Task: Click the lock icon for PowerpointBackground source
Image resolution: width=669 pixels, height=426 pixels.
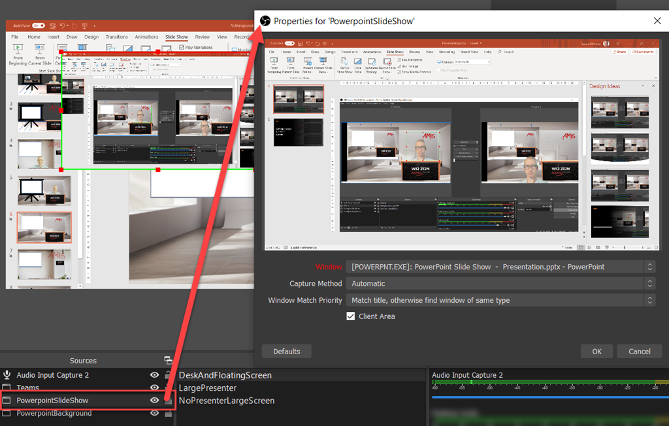Action: (x=168, y=413)
